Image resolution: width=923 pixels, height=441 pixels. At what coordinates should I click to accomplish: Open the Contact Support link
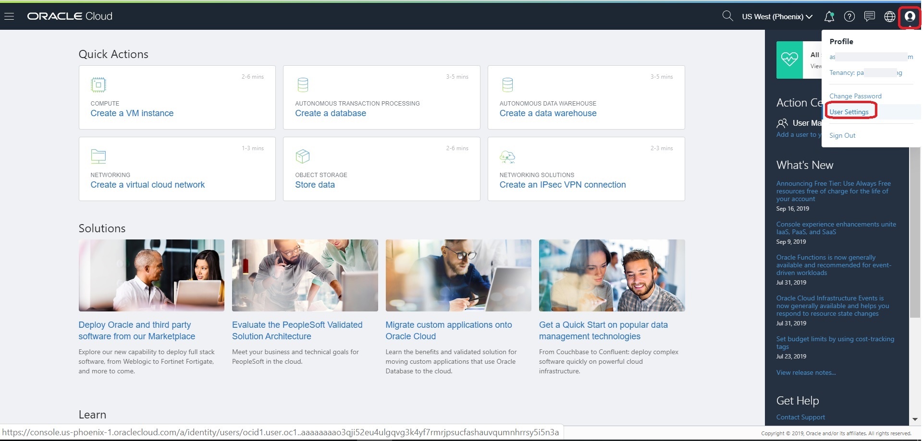(x=800, y=417)
